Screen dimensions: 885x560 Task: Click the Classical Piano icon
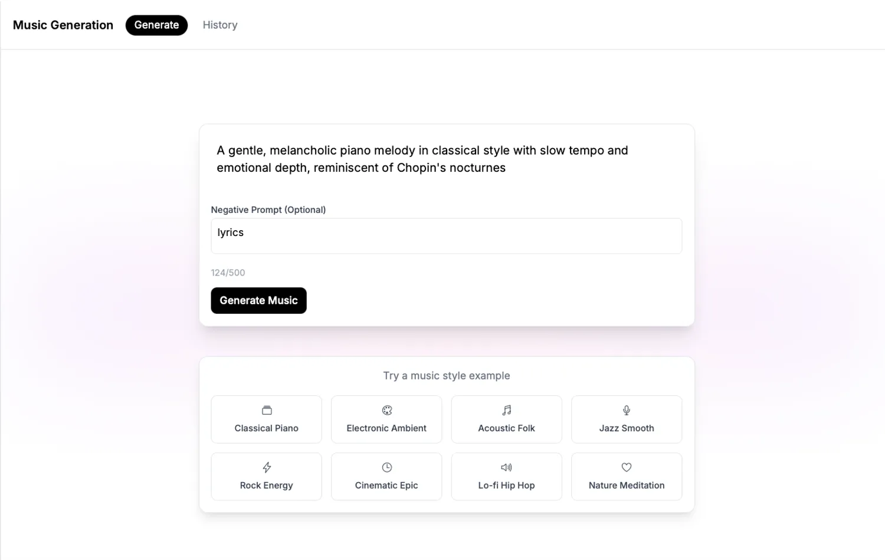coord(267,410)
